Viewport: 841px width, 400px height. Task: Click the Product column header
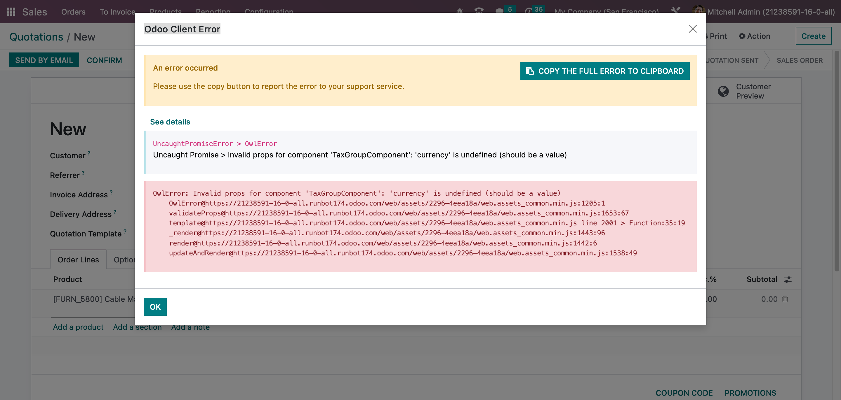pyautogui.click(x=67, y=279)
